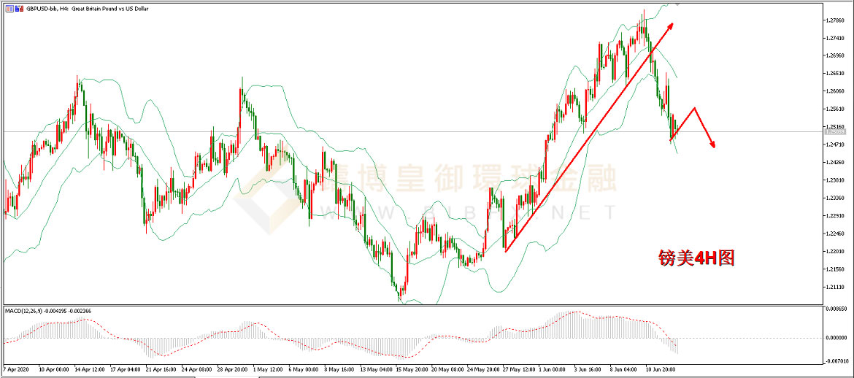
Task: Click the gray chart shift triangle marker
Action: click(x=676, y=4)
